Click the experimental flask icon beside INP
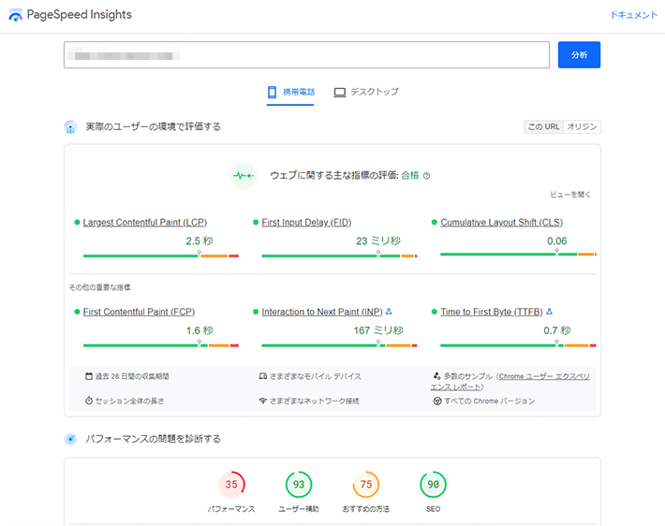 [x=389, y=312]
